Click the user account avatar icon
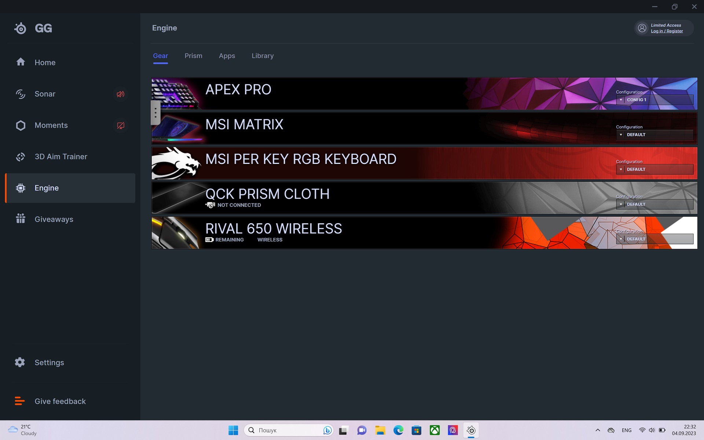Image resolution: width=704 pixels, height=440 pixels. coord(642,28)
